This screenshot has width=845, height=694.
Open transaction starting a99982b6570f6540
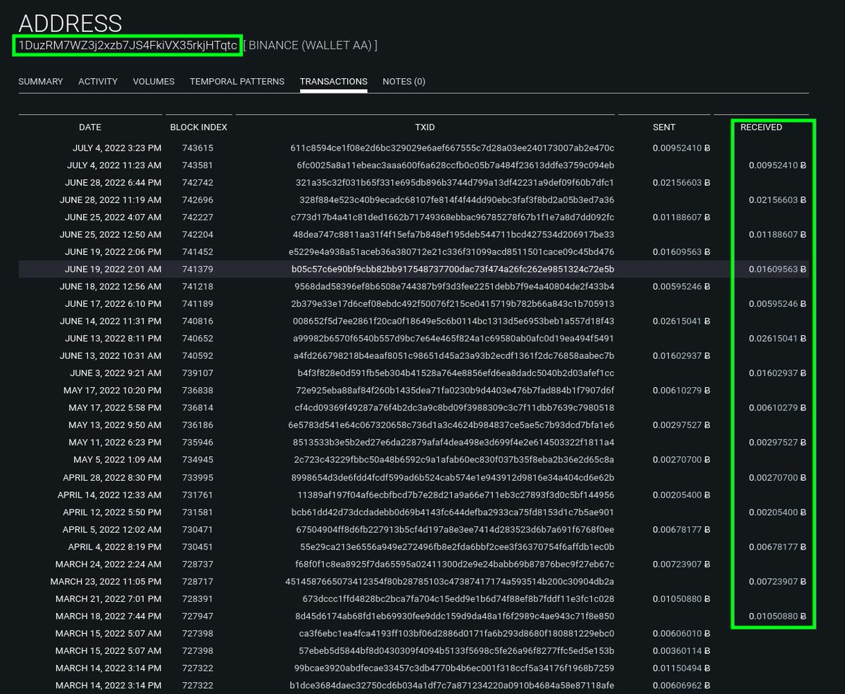pyautogui.click(x=453, y=338)
